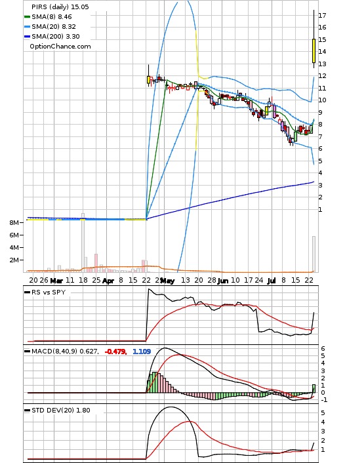Click the 8M volume axis label

click(14, 222)
